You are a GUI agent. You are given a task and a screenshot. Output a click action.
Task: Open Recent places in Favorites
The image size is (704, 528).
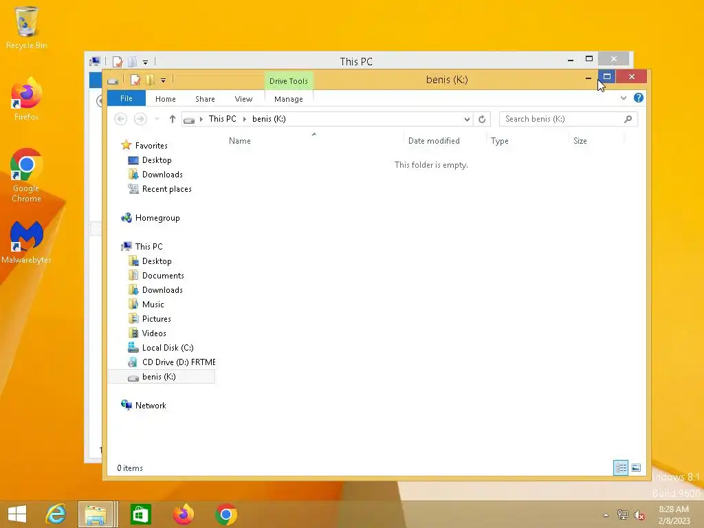click(x=166, y=189)
